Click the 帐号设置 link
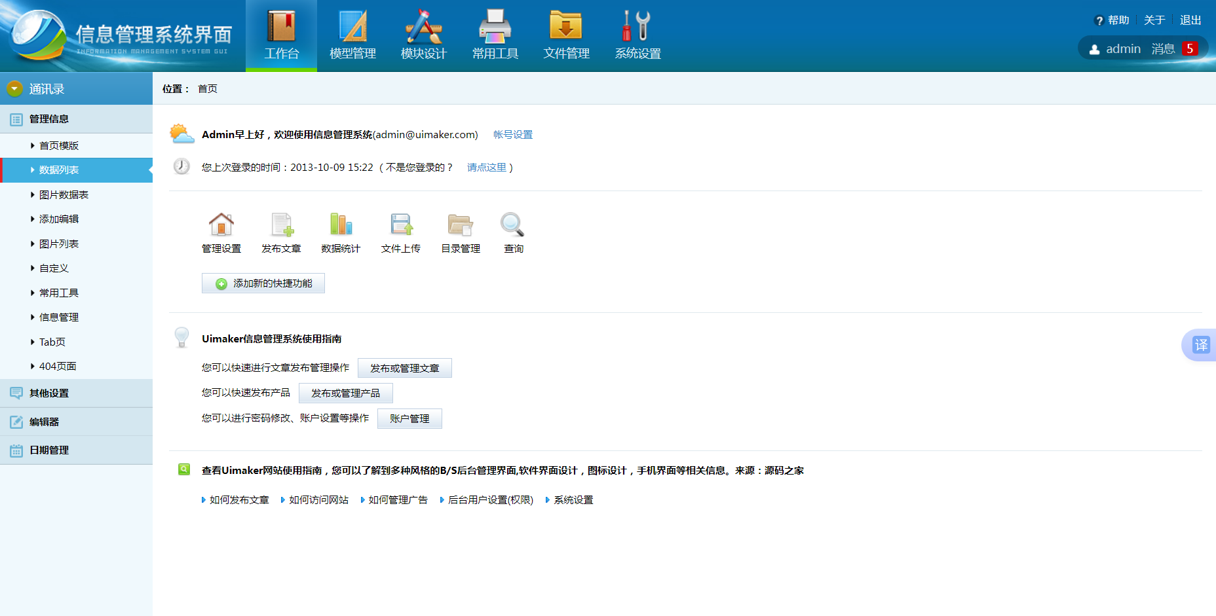Viewport: 1216px width, 616px height. point(513,135)
